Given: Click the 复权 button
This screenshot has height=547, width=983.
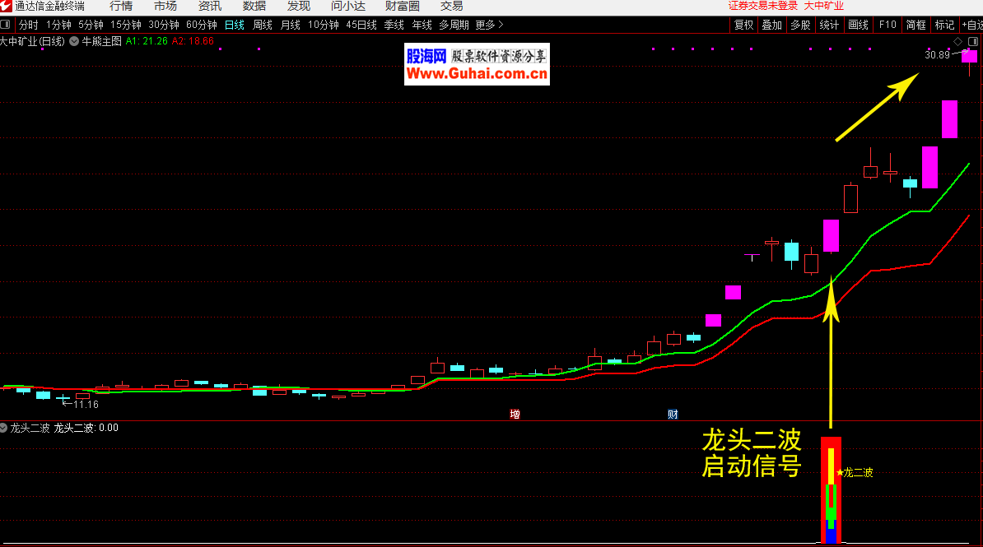Looking at the screenshot, I should [x=743, y=25].
